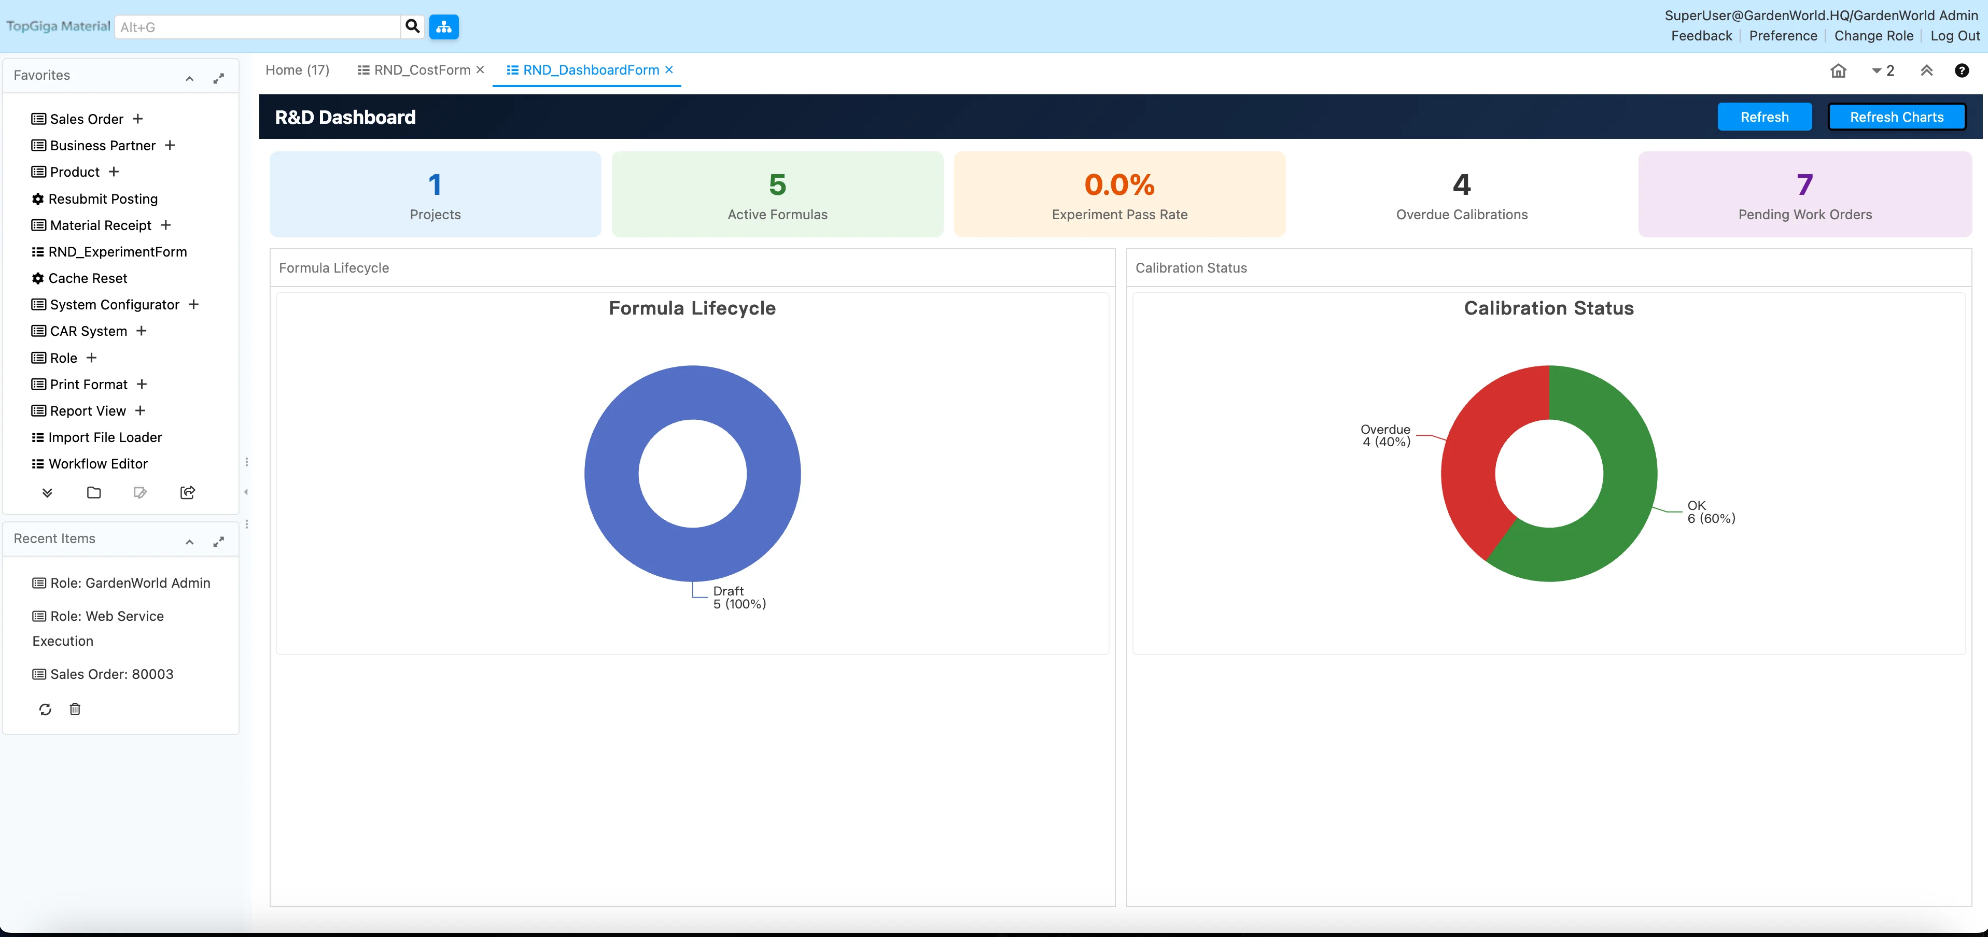1988x937 pixels.
Task: Switch to the RND_CostForm tab
Action: click(x=422, y=70)
